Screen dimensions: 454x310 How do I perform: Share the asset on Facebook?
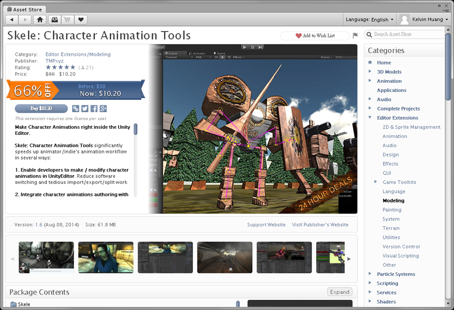pyautogui.click(x=94, y=109)
